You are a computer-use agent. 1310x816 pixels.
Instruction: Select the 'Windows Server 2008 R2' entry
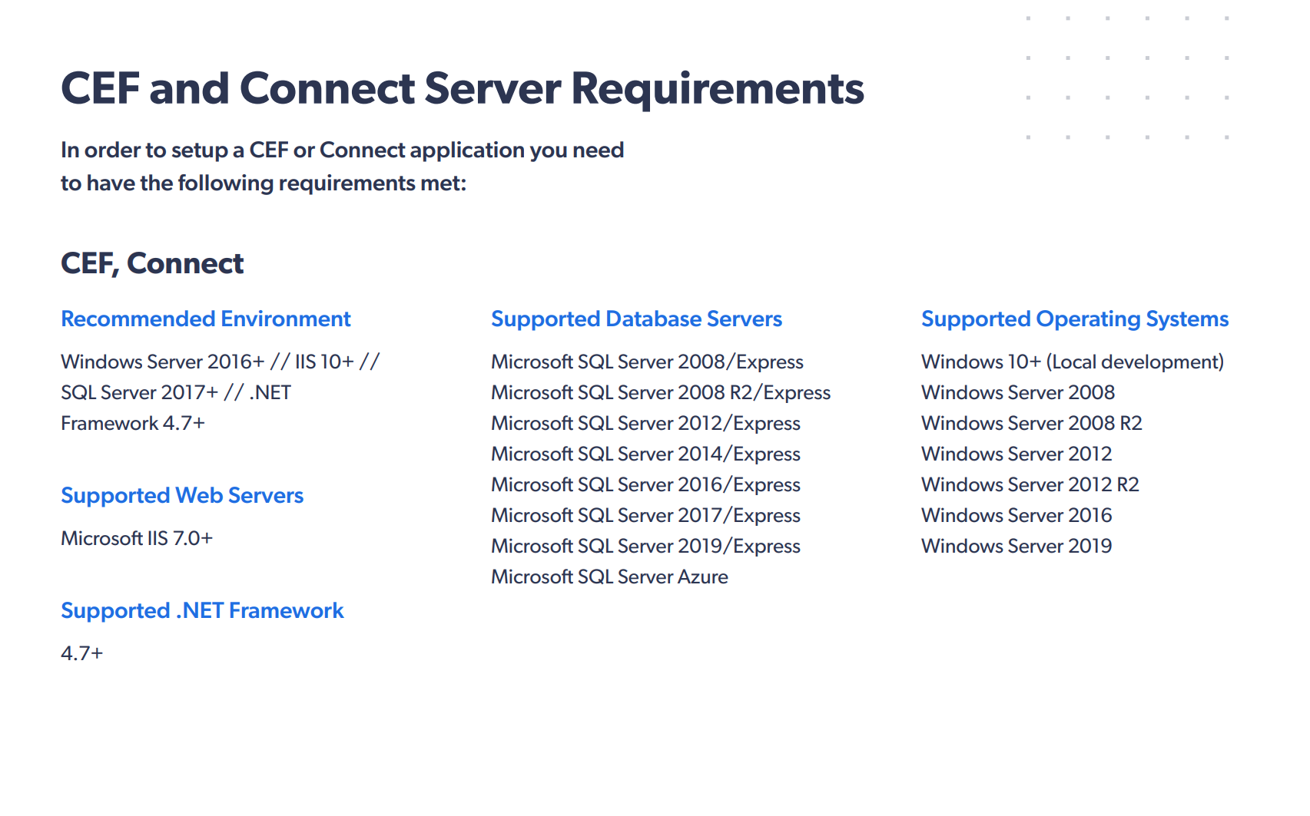(1032, 423)
